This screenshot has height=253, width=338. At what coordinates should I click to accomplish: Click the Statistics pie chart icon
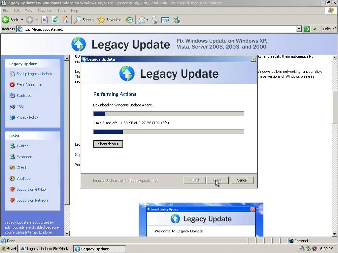tap(12, 96)
